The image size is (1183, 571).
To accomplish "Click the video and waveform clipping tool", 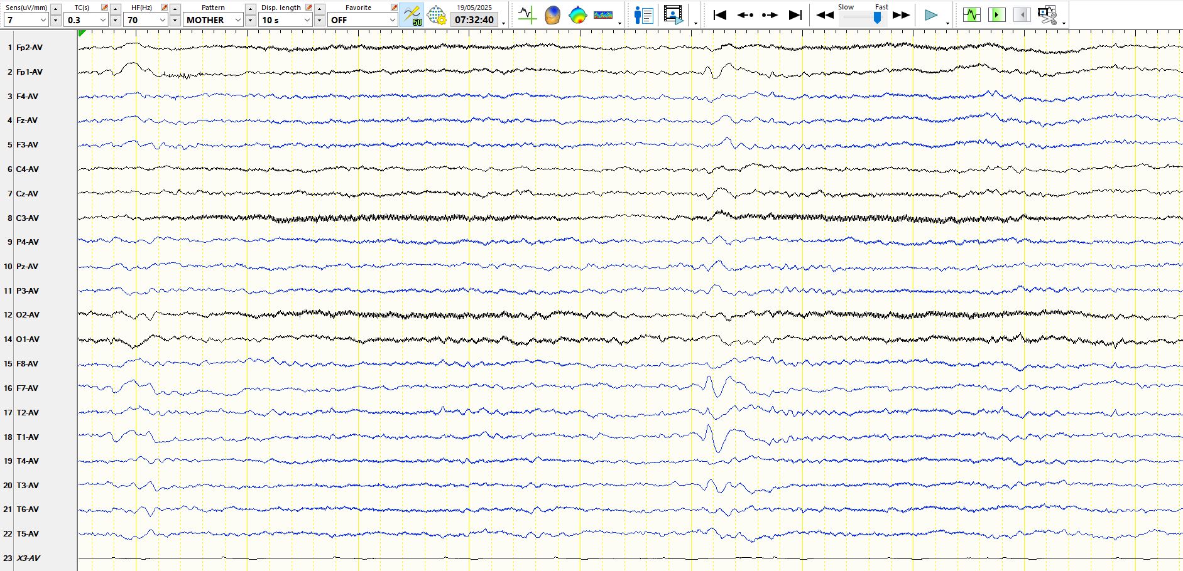I will click(1047, 15).
